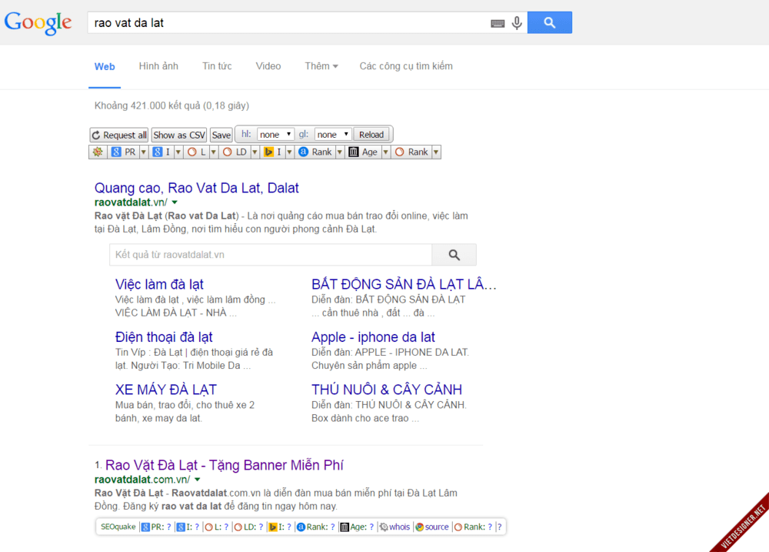This screenshot has width=769, height=552.
Task: Open the dropdown arrow next to Bing 'I'
Action: click(289, 152)
